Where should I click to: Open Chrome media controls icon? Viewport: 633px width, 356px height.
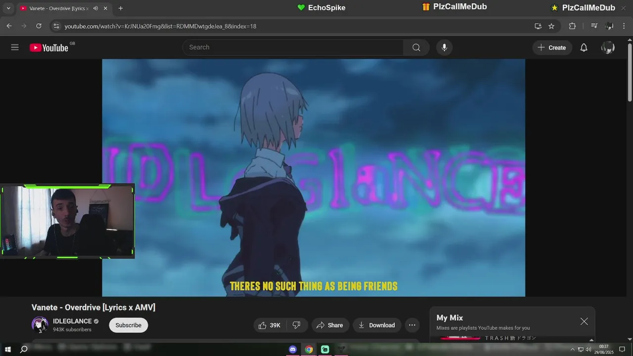(594, 26)
